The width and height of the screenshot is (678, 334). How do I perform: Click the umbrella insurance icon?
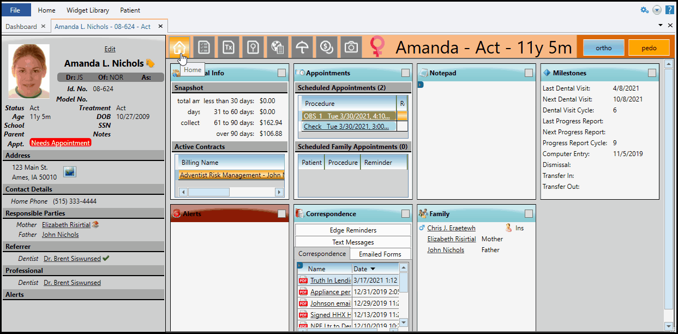[x=302, y=47]
